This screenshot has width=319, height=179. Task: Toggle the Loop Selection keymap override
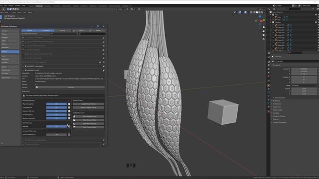pyautogui.click(x=56, y=107)
